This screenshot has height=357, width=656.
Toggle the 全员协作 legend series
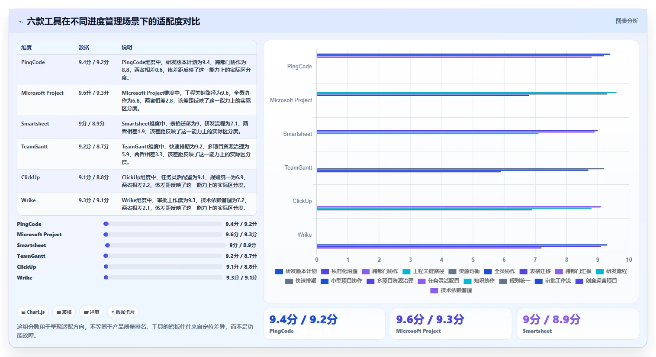[x=499, y=271]
